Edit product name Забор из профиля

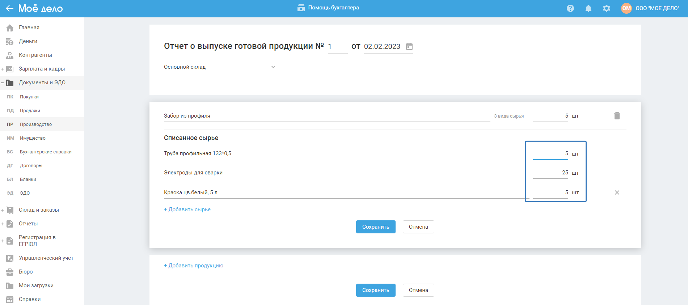pyautogui.click(x=327, y=116)
